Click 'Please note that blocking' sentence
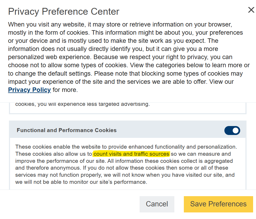Screen dimensions: 256x219 click(124, 74)
